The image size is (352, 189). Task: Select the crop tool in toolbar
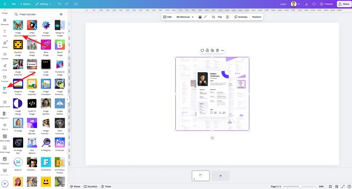click(213, 17)
